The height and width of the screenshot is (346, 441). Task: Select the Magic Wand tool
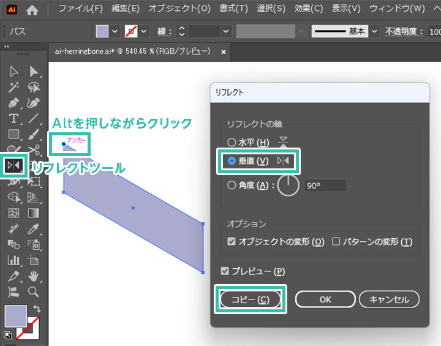(14, 88)
